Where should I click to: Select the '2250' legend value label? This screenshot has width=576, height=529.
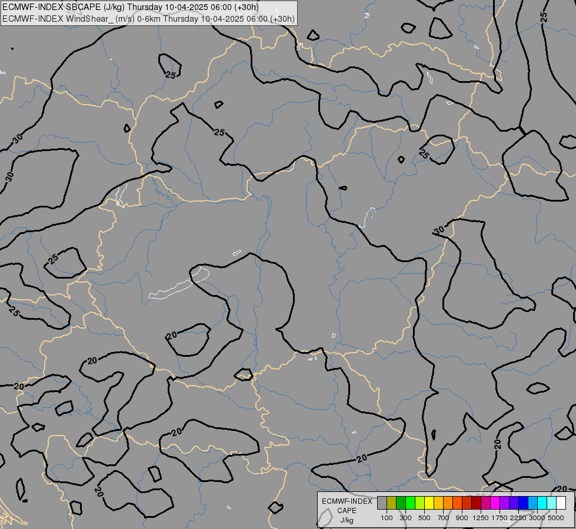[518, 518]
